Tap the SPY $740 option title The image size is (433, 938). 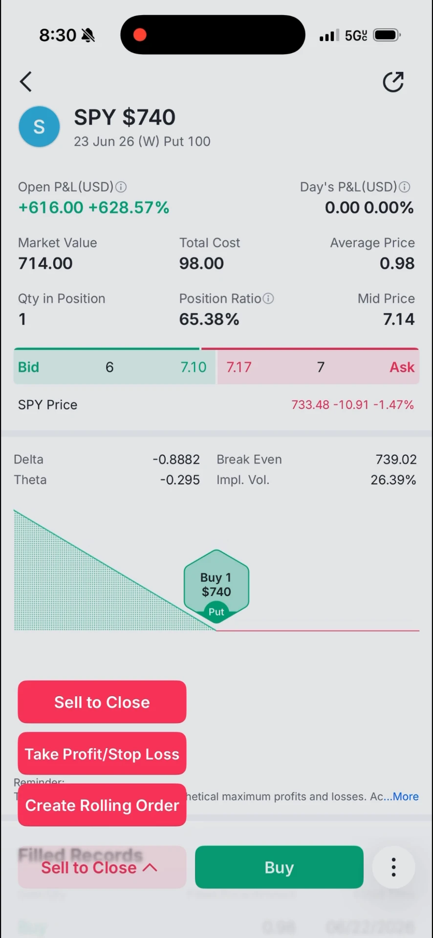coord(125,117)
